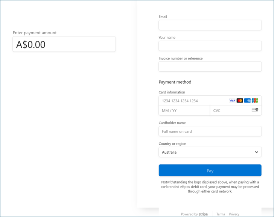Click the chevron beside Australia
The width and height of the screenshot is (274, 217).
256,152
